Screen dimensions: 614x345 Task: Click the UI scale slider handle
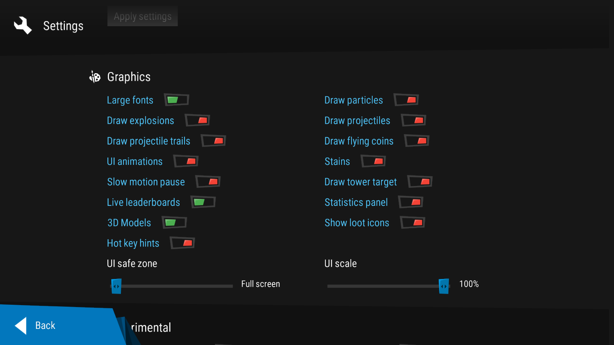[x=444, y=286]
